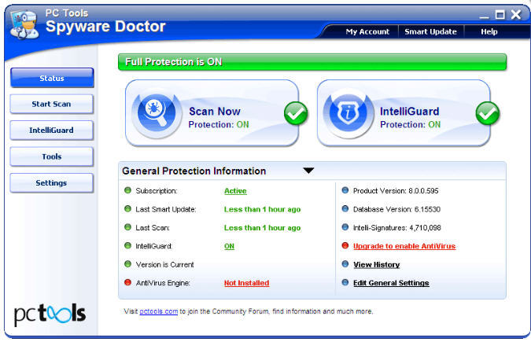Click the green Subscription status dot
Screen dimensions: 531x342
[x=127, y=190]
